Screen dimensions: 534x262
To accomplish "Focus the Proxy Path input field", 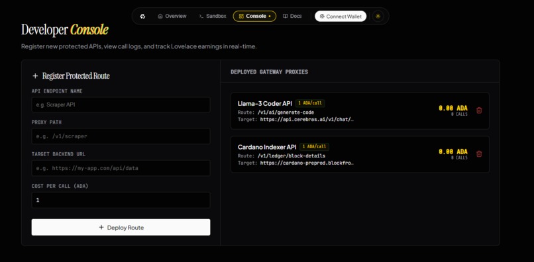I will coord(121,136).
